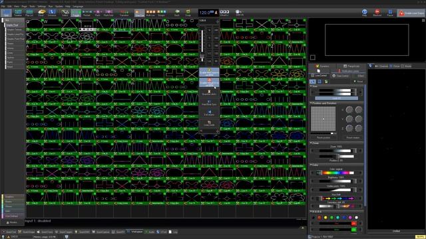Toggle the Master option above right preview
The height and width of the screenshot is (239, 426).
pos(406,66)
